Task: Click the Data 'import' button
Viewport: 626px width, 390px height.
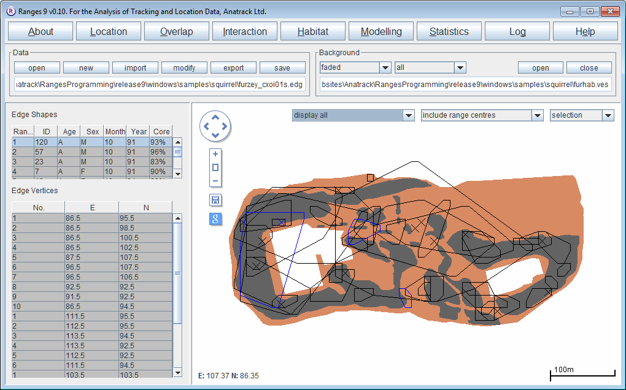Action: click(135, 68)
